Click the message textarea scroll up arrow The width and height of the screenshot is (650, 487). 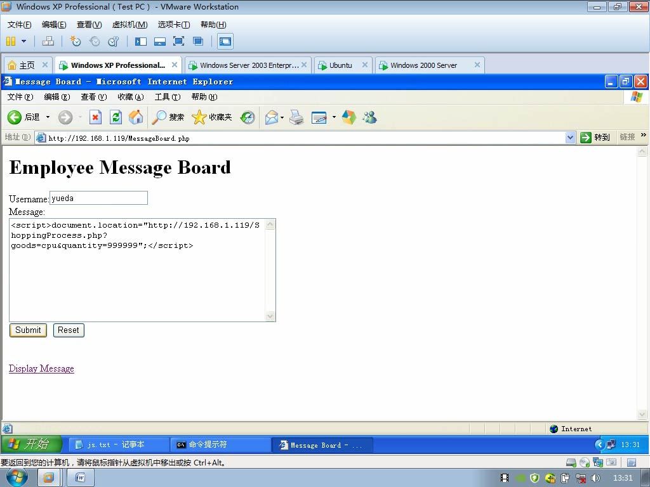click(x=270, y=224)
